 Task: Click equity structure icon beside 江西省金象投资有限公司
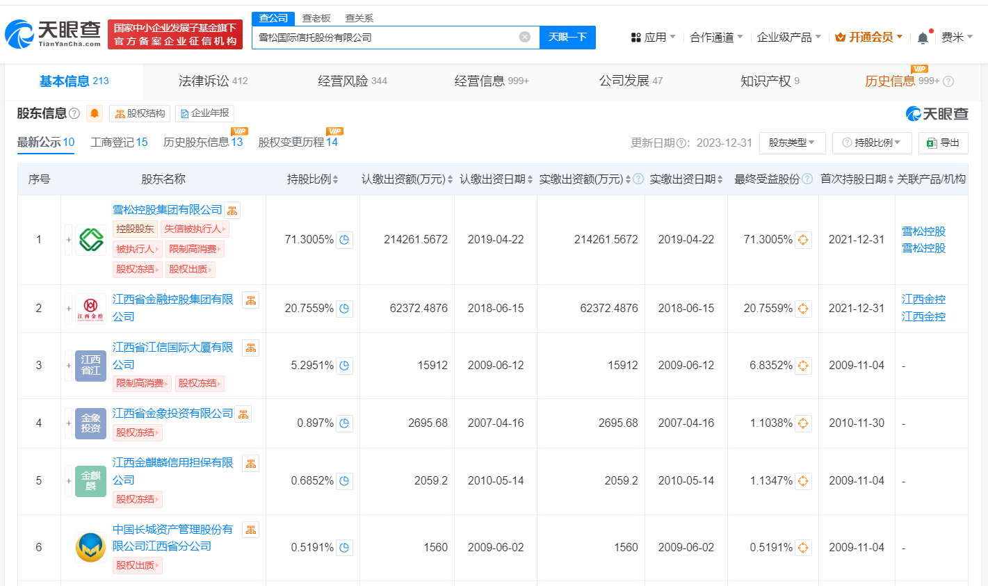point(243,414)
